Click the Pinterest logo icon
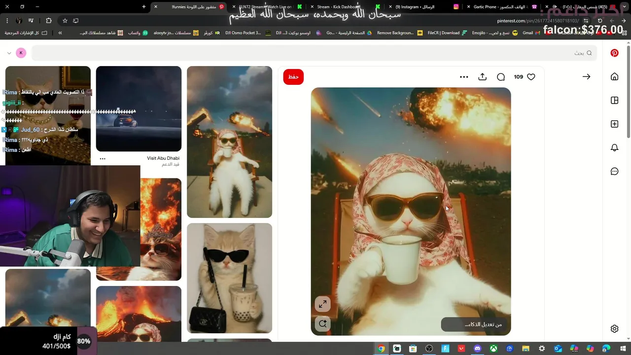 [614, 53]
